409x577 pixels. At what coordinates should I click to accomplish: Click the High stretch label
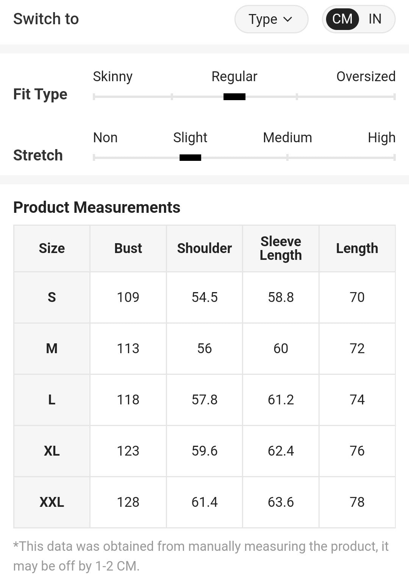pos(381,138)
